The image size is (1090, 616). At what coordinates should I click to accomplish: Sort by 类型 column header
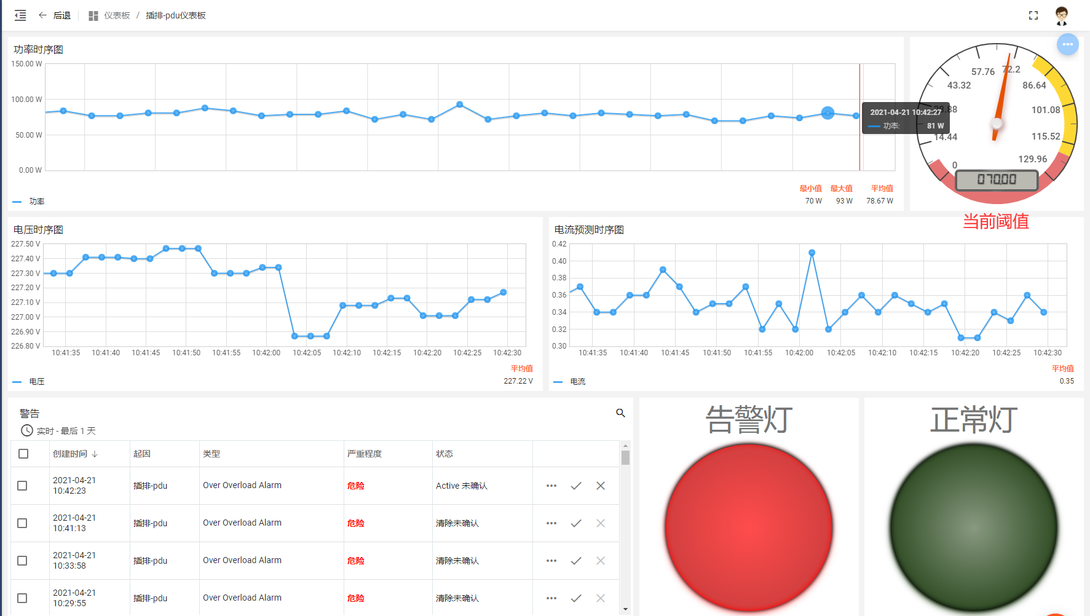point(211,454)
